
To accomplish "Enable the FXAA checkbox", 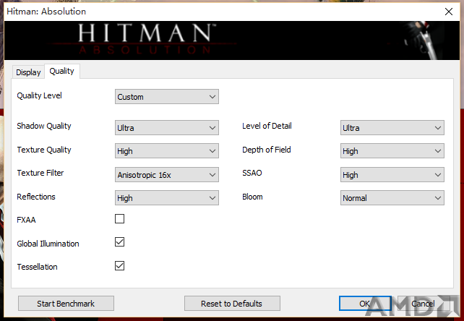I will click(x=119, y=219).
